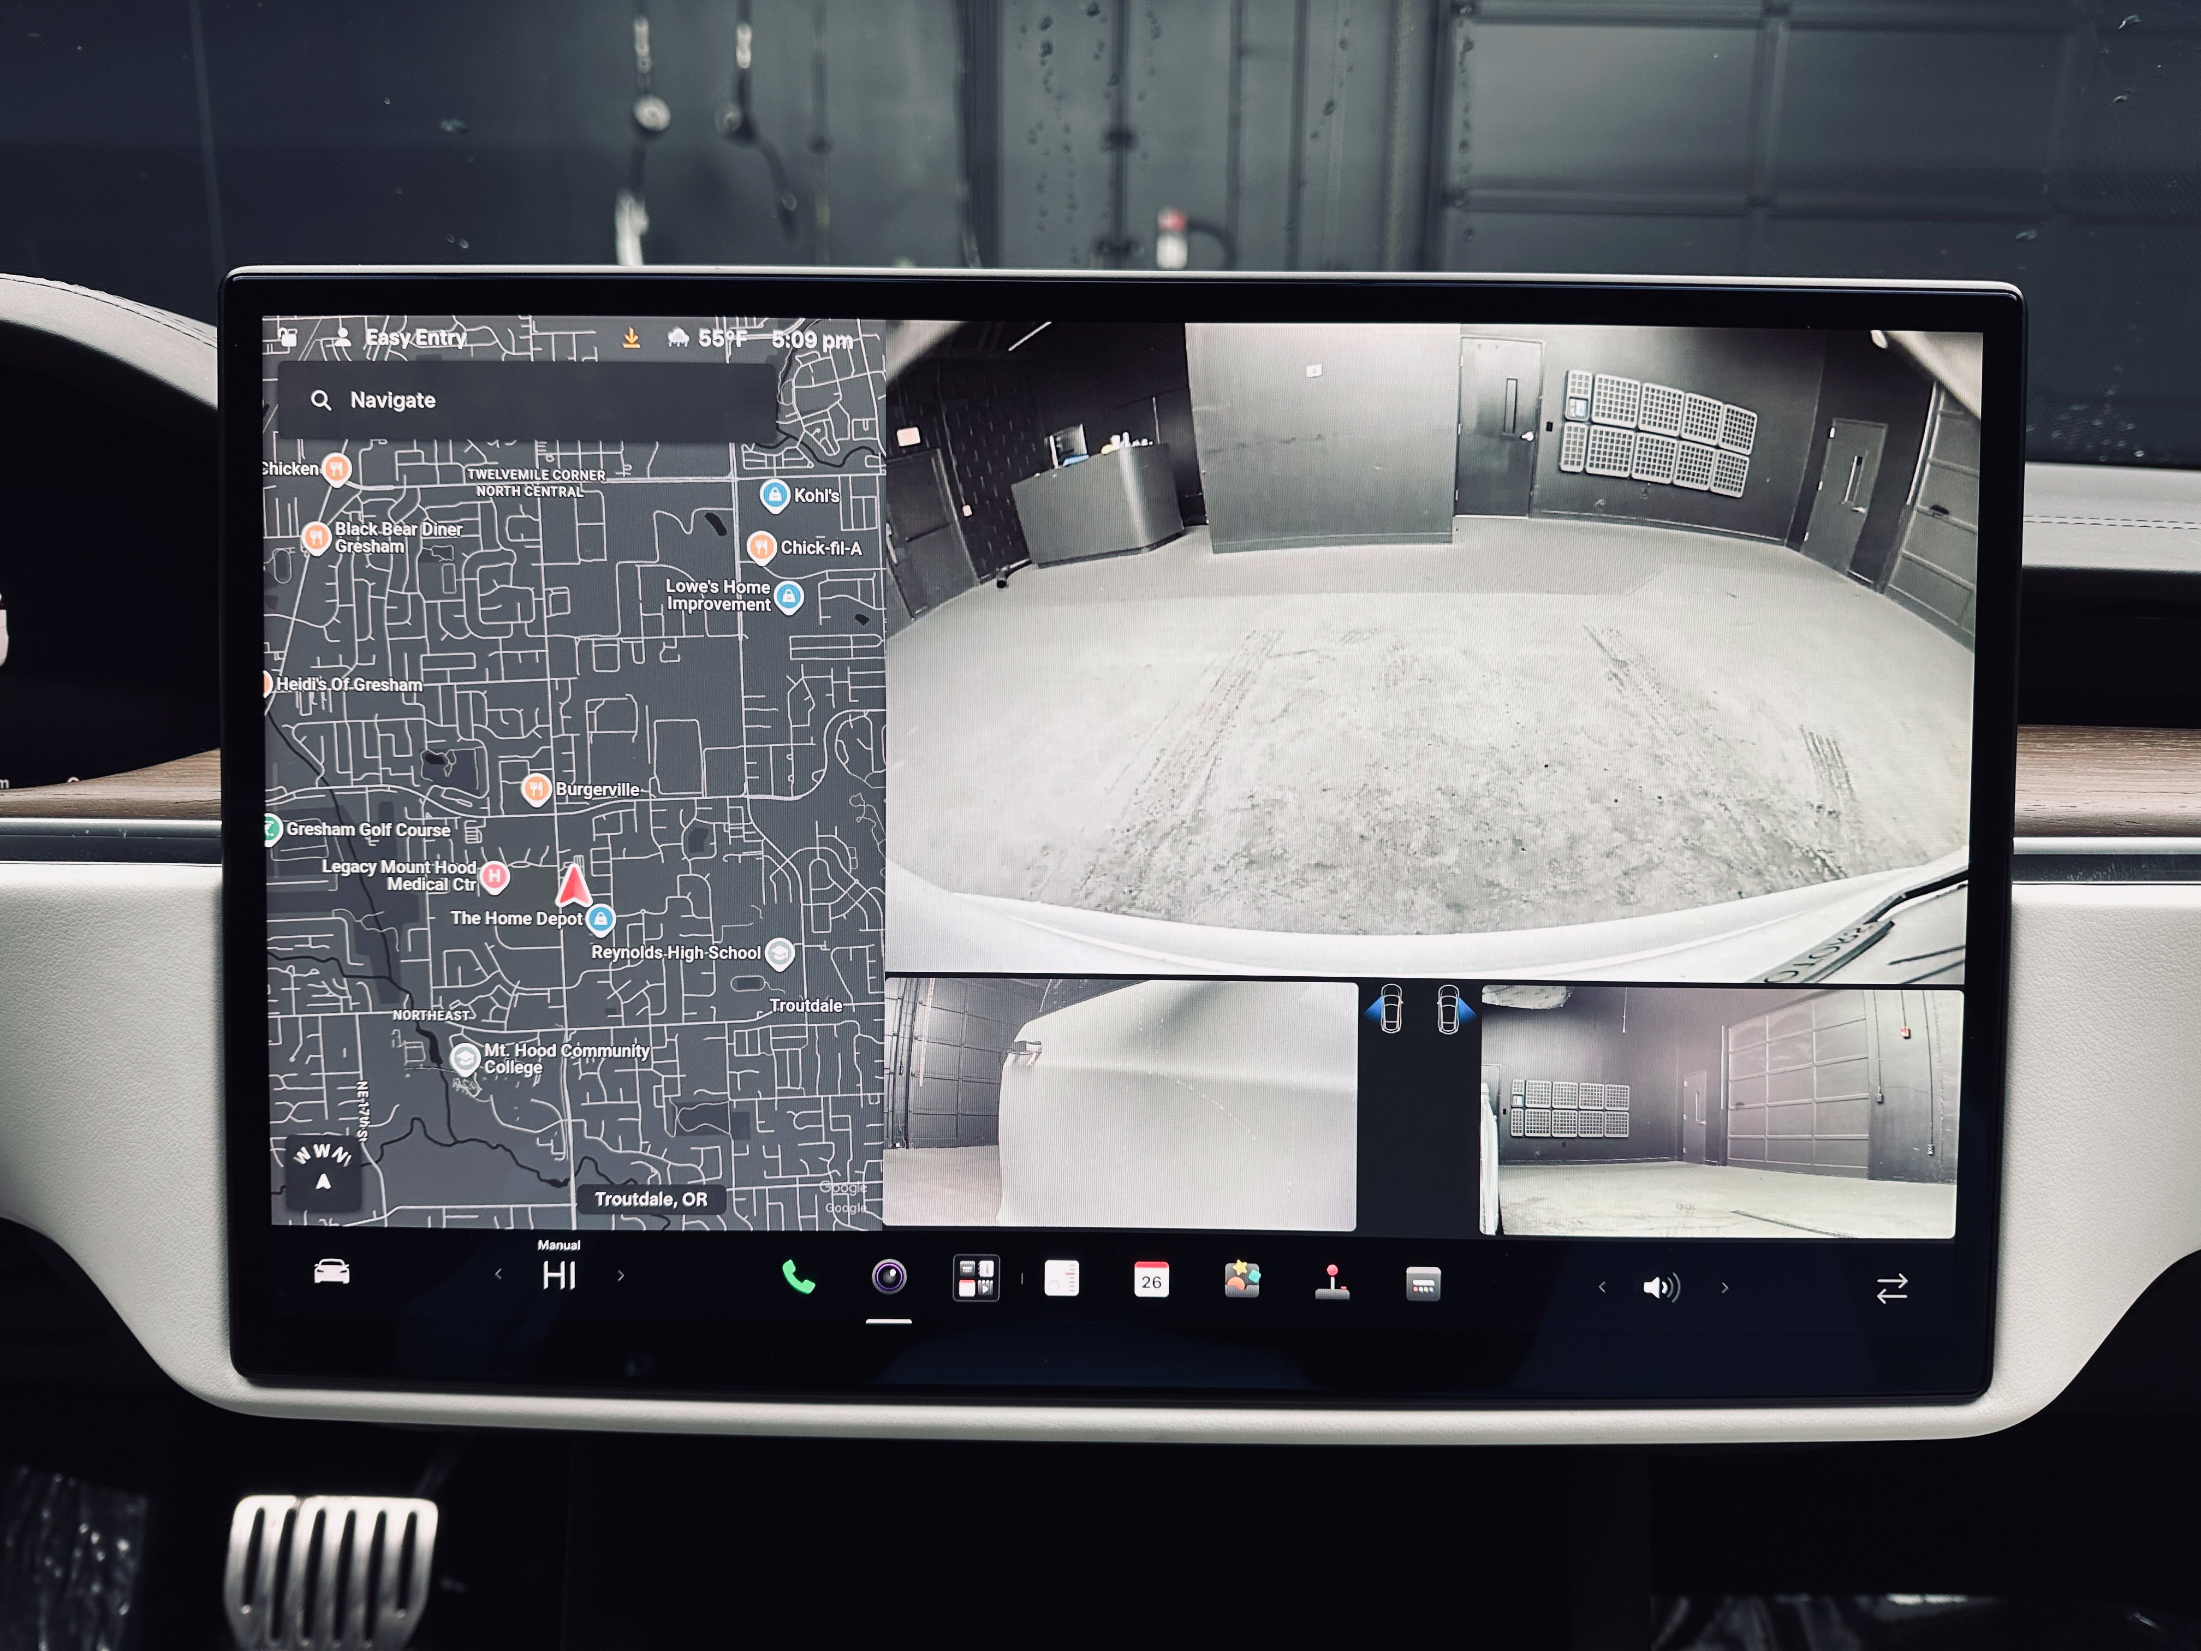Tap the speaker volume icon
This screenshot has height=1651, width=2201.
pyautogui.click(x=1661, y=1288)
